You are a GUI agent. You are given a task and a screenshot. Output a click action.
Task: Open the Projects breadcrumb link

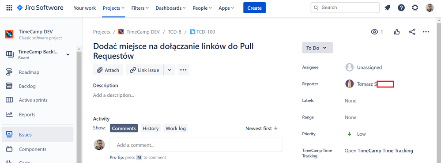[102, 32]
